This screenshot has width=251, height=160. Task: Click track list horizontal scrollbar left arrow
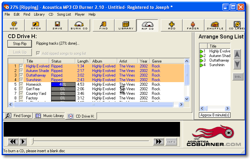[11, 104]
